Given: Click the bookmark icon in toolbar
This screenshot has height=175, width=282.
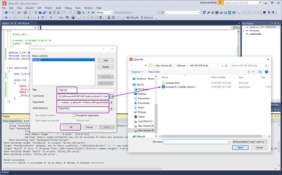Looking at the screenshot, I should coord(264,13).
